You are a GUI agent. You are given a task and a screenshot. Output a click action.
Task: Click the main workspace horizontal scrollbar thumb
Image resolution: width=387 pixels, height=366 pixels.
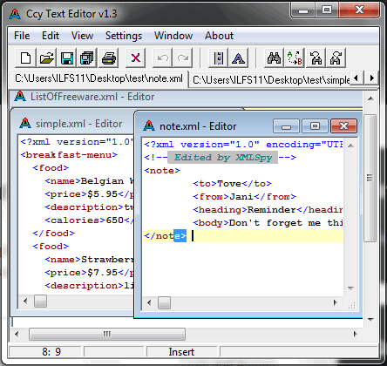(x=107, y=334)
